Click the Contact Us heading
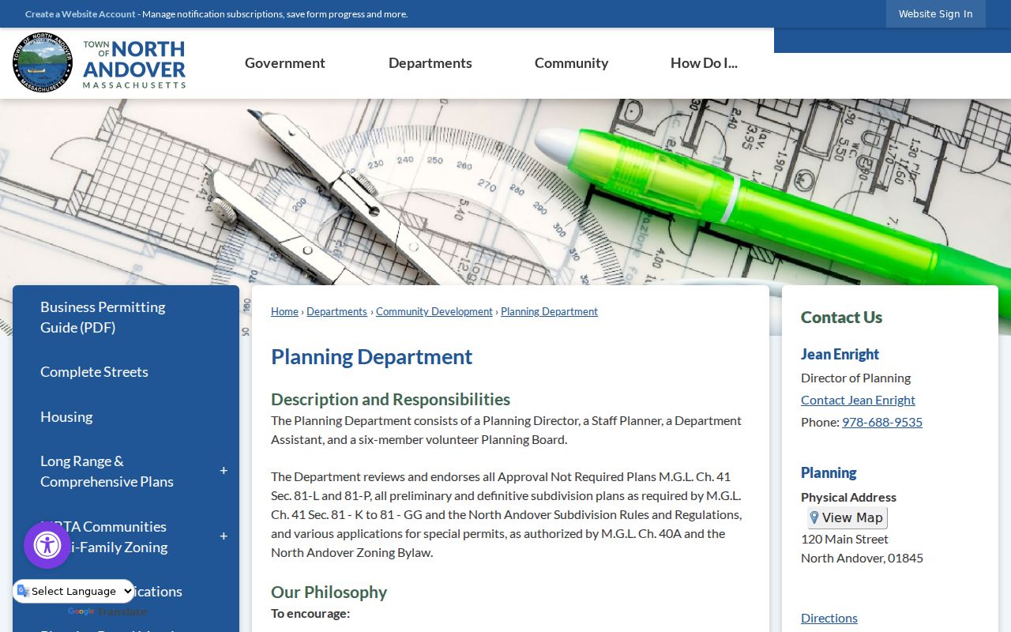Viewport: 1011px width, 632px height. (x=841, y=317)
